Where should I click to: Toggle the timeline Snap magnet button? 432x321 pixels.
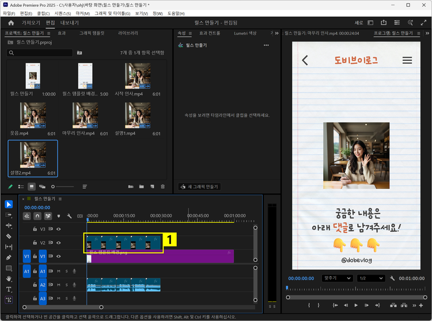point(37,216)
